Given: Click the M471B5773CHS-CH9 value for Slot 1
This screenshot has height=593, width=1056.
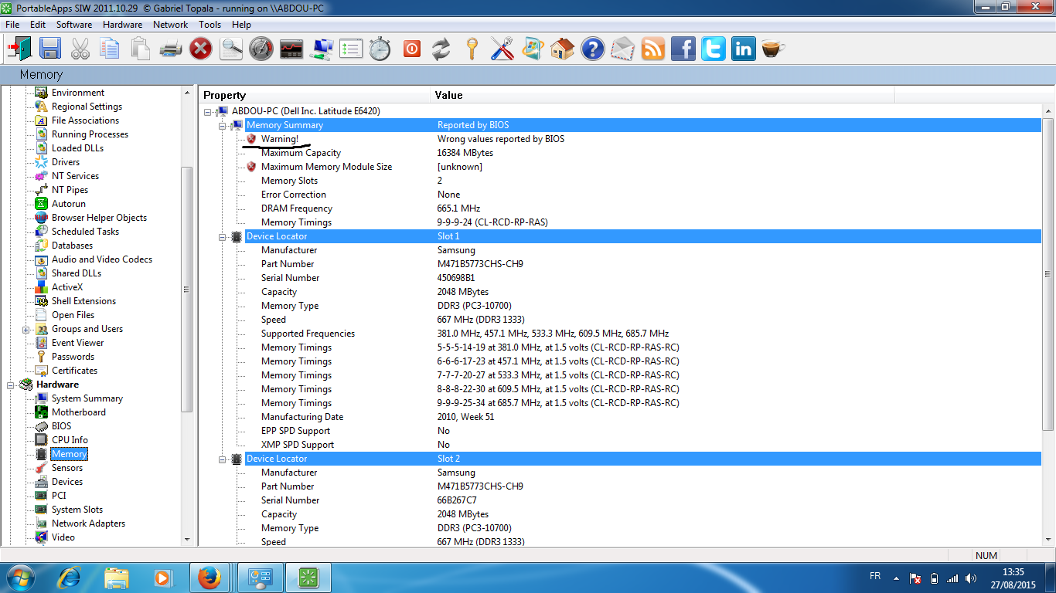Looking at the screenshot, I should (480, 264).
